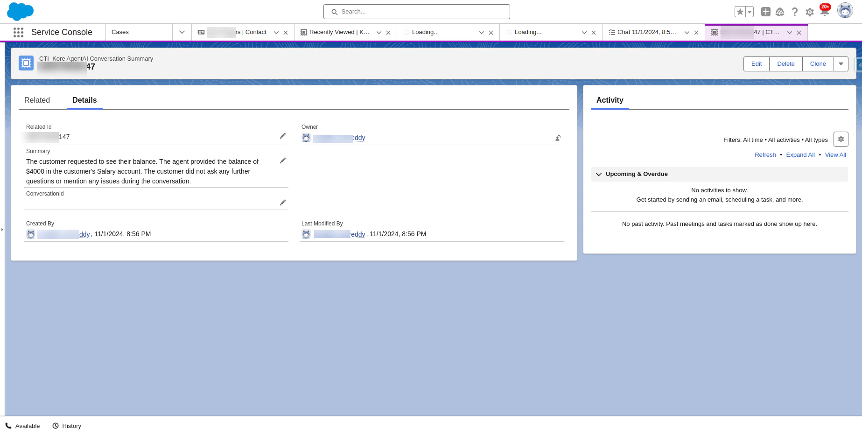Screen dimensions: 862x435
Task: Close the Recently Viewed tab
Action: click(388, 33)
